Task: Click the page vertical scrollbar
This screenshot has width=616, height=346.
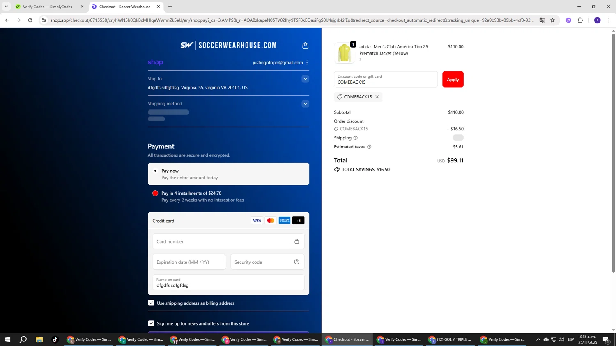Action: pyautogui.click(x=614, y=153)
